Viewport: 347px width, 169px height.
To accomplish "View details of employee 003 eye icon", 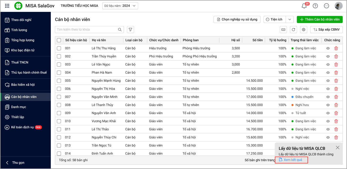I will (328, 65).
